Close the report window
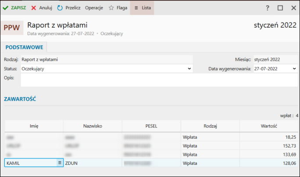 293,8
